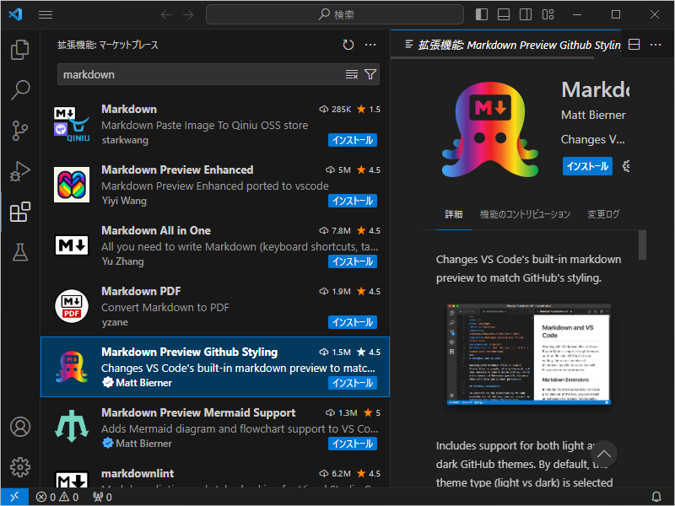Toggle the panel visibility

click(505, 13)
